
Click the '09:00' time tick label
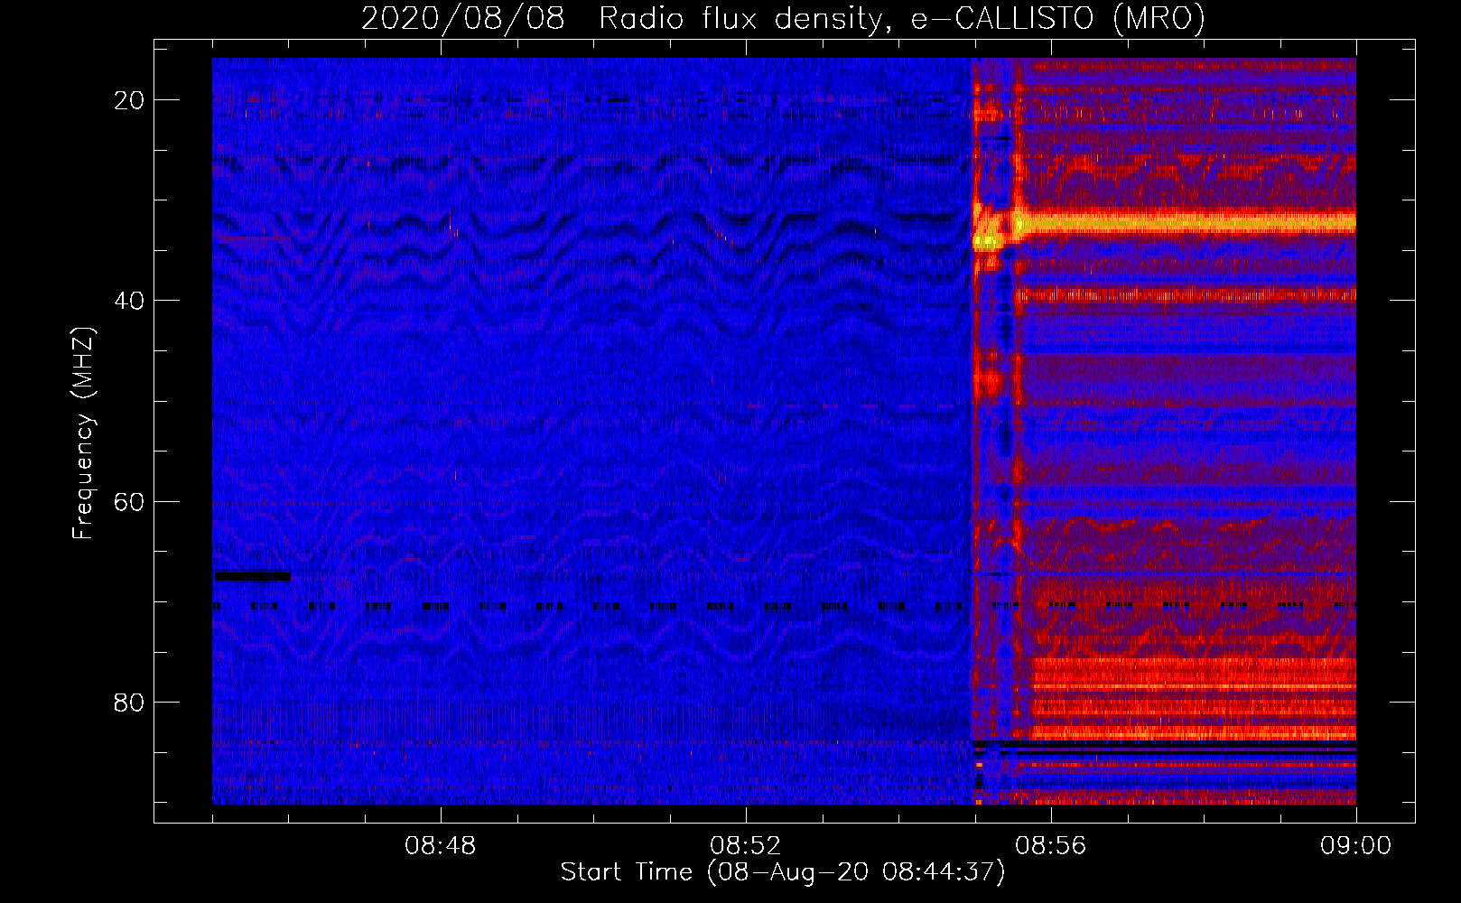(x=1356, y=846)
